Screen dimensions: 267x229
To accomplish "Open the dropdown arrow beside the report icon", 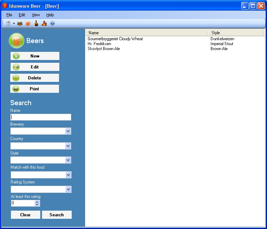I will [14, 24].
